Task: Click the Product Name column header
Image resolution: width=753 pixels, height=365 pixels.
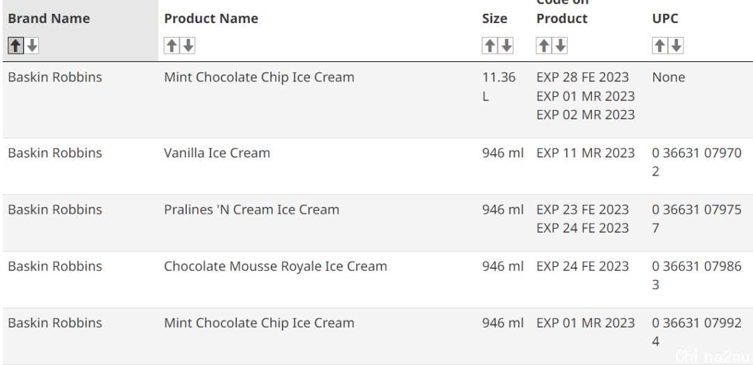Action: (x=211, y=19)
